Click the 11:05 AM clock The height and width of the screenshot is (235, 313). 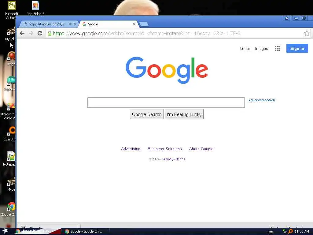(x=302, y=231)
